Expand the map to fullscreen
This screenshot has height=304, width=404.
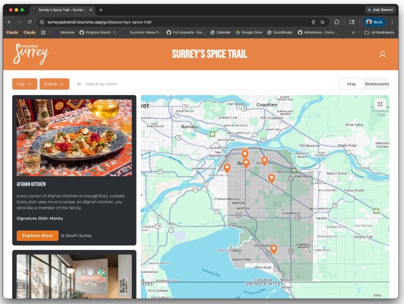(x=380, y=104)
